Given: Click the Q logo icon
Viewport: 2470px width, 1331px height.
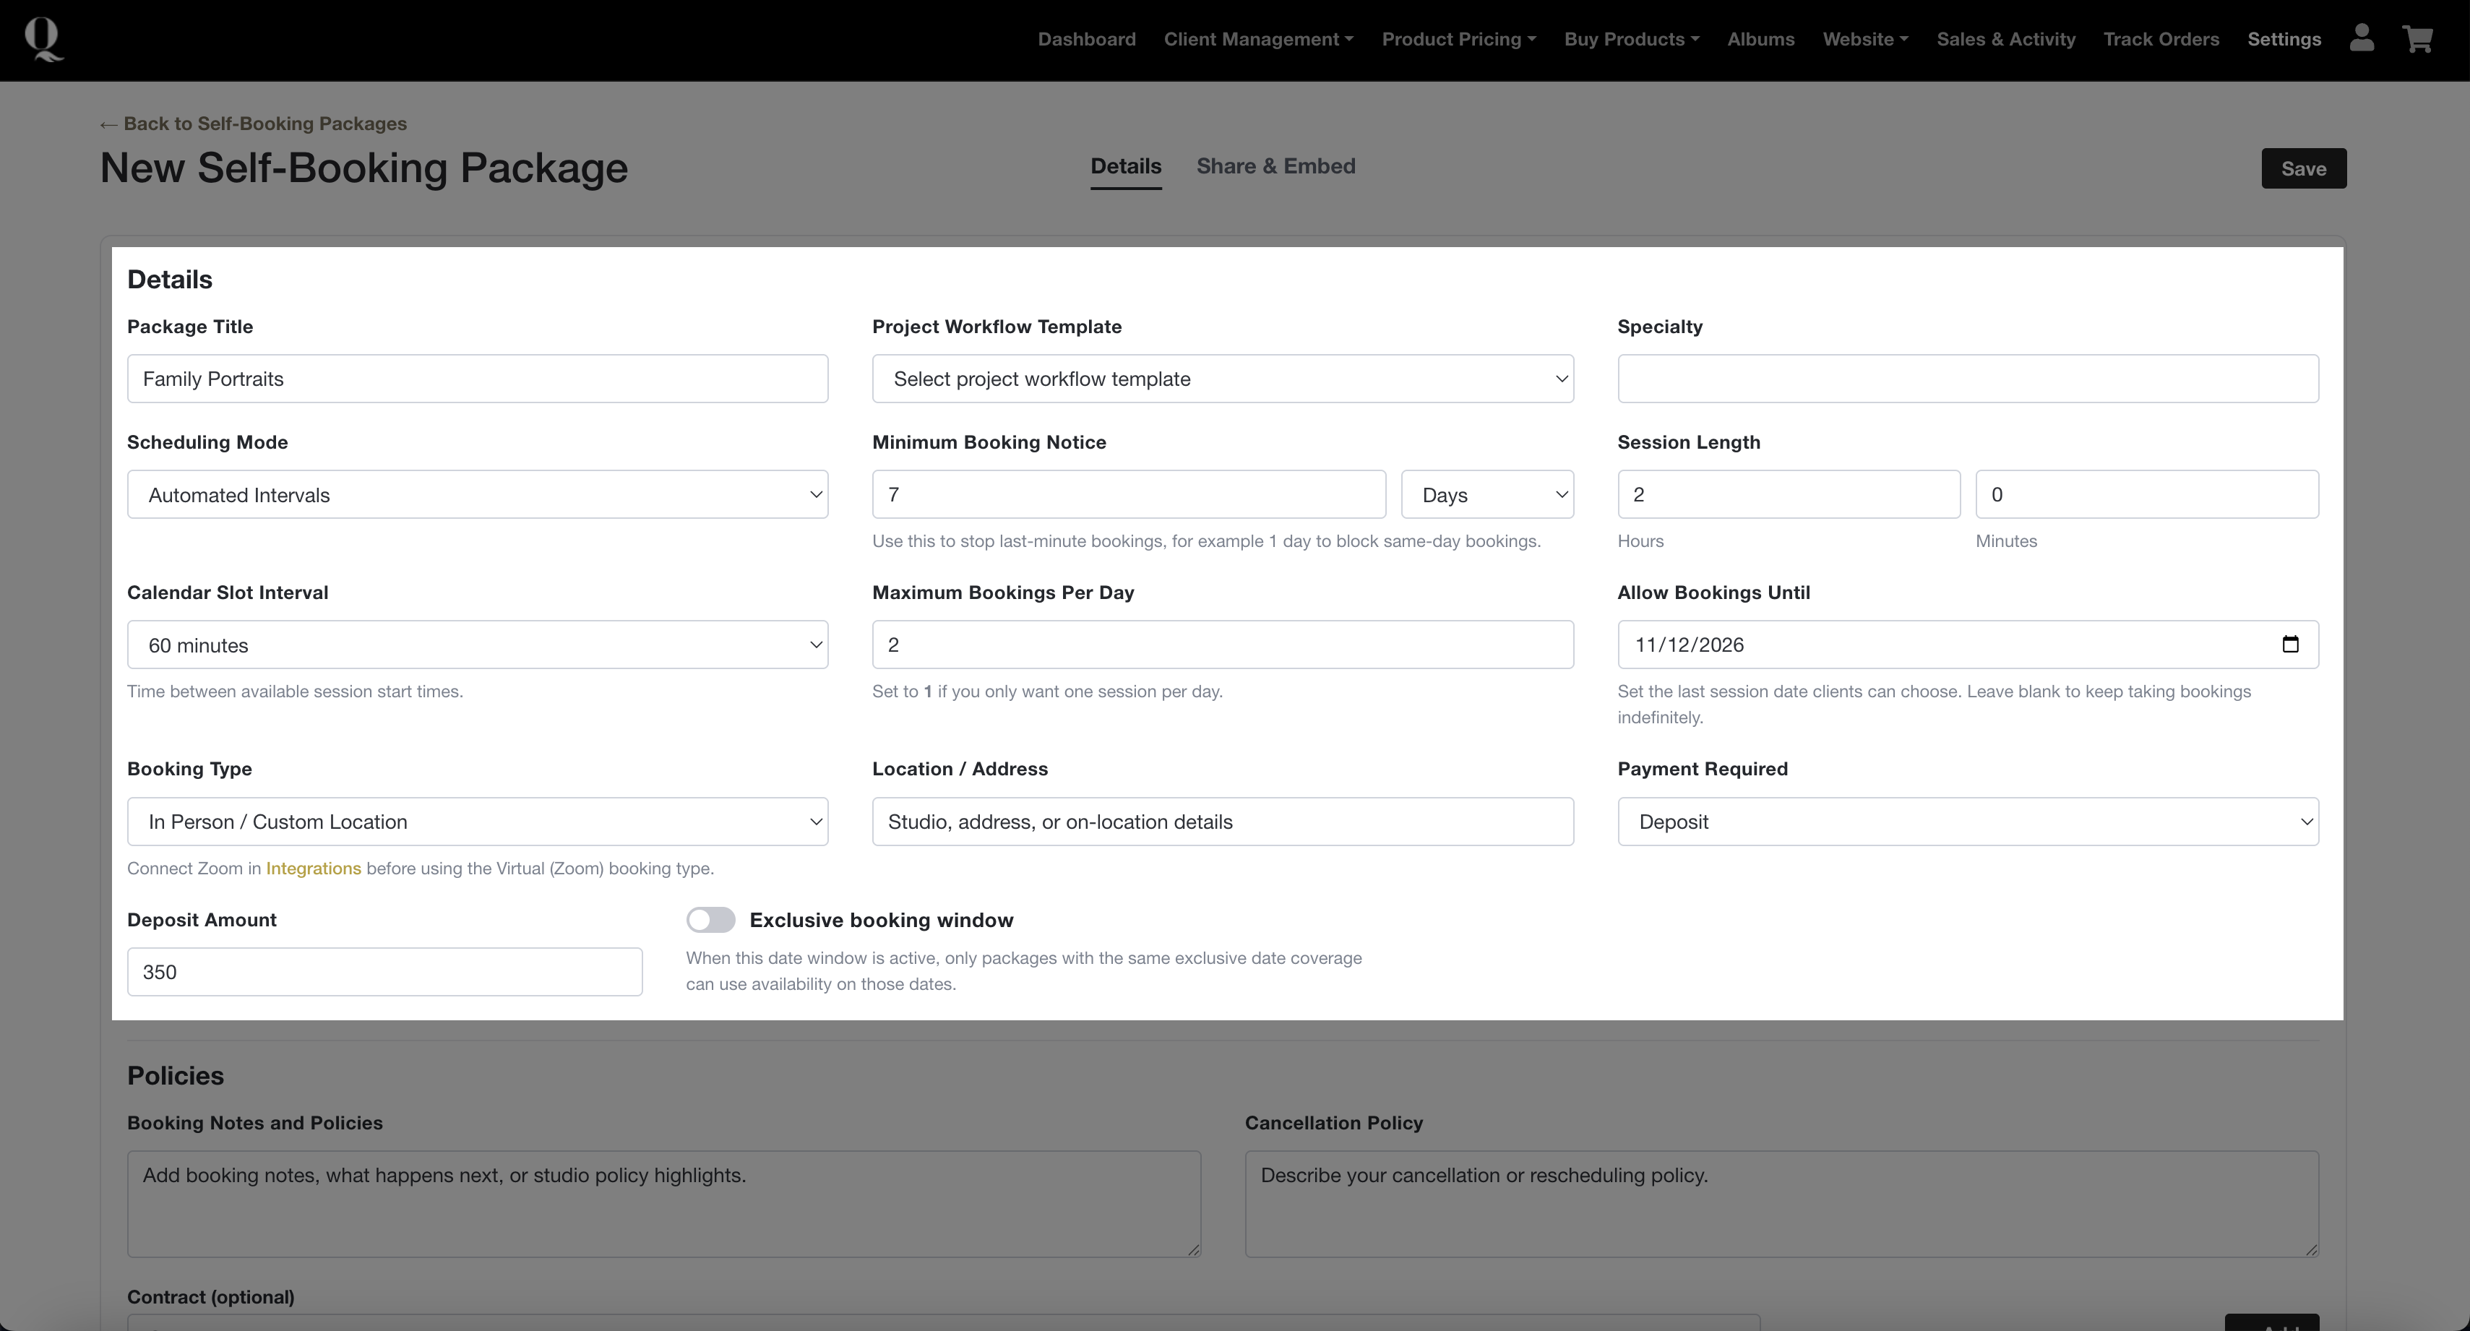Looking at the screenshot, I should (43, 39).
